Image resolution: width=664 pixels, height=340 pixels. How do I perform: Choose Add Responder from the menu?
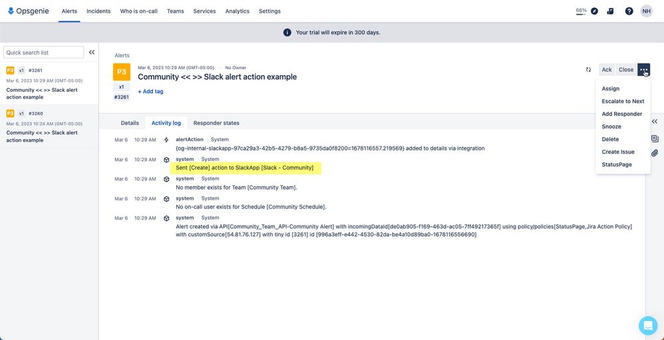point(623,114)
